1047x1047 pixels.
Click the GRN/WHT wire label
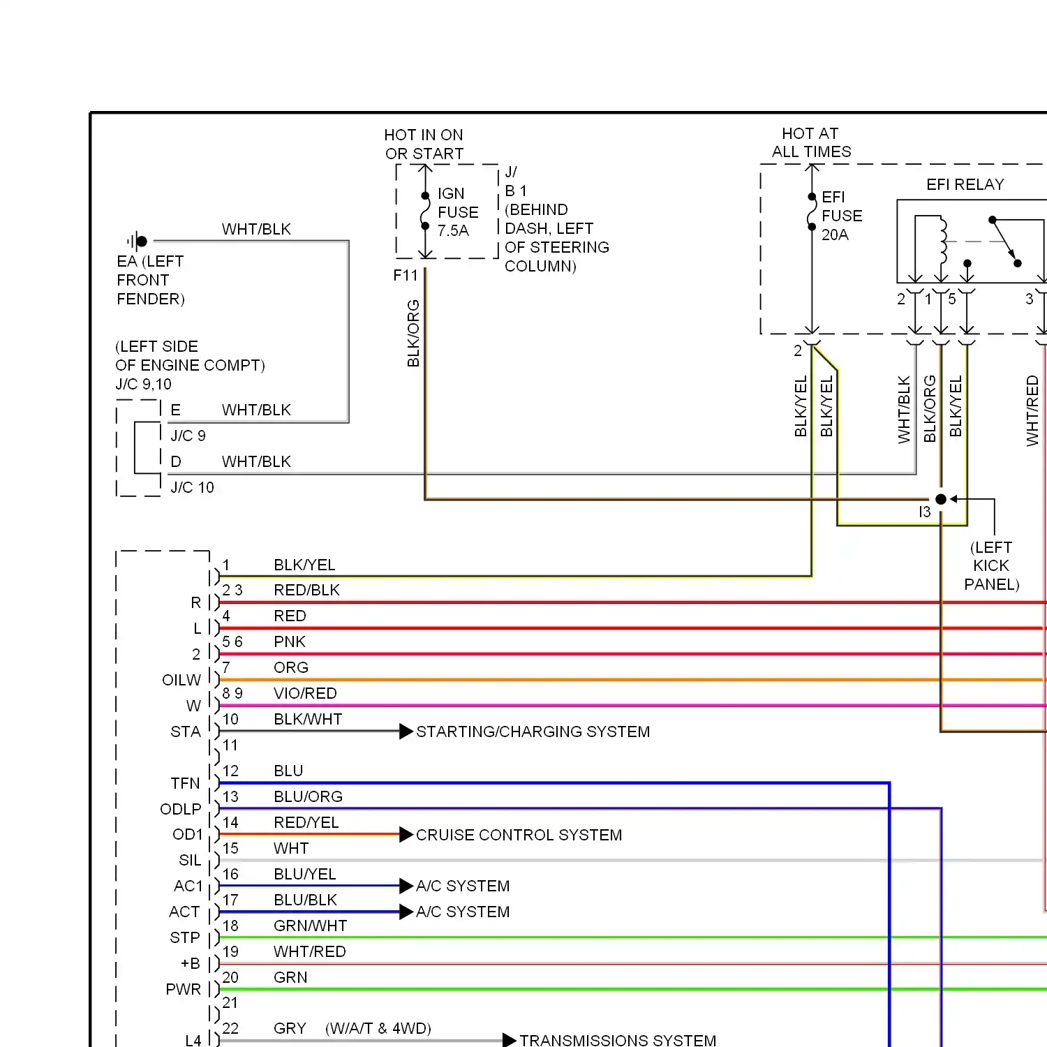pyautogui.click(x=310, y=926)
